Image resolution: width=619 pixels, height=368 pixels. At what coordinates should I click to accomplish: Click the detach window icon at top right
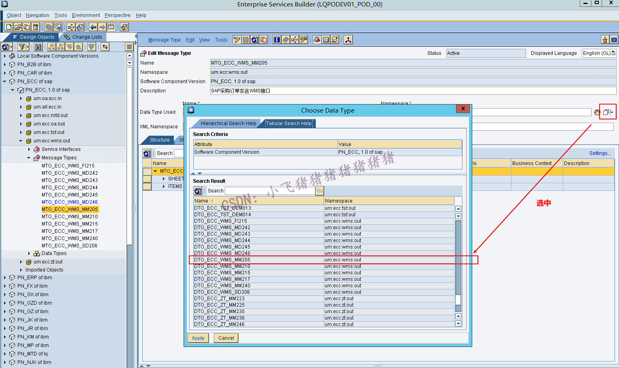coord(614,40)
